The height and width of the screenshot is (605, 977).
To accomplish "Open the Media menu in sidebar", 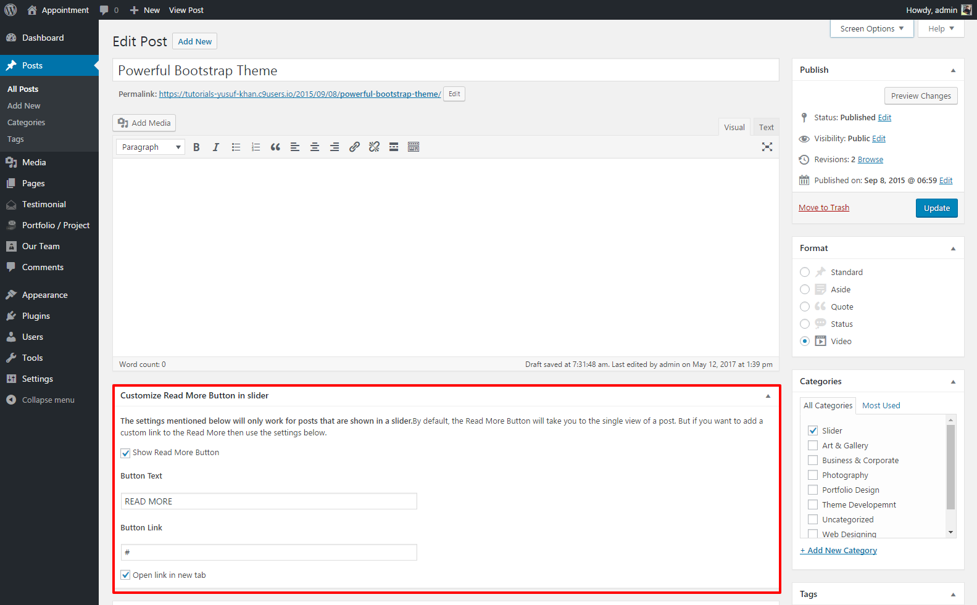I will (x=49, y=162).
